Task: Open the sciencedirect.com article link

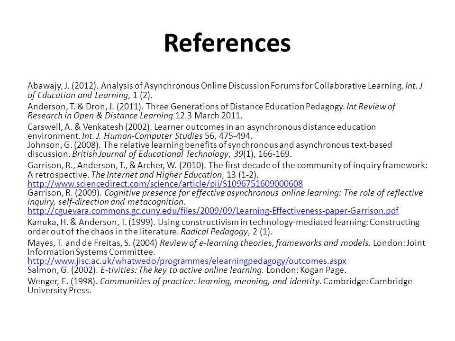Action: (165, 184)
